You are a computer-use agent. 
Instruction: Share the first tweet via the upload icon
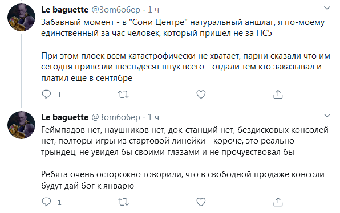278,95
